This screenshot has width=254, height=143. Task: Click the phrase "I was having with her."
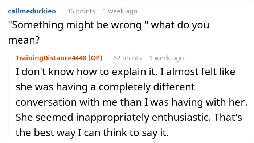click(x=196, y=102)
